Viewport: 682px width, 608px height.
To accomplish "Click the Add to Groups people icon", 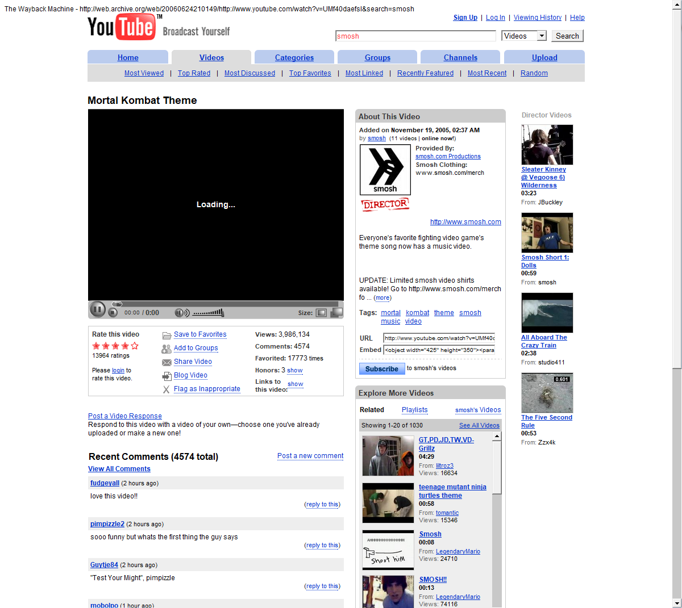I will (167, 349).
